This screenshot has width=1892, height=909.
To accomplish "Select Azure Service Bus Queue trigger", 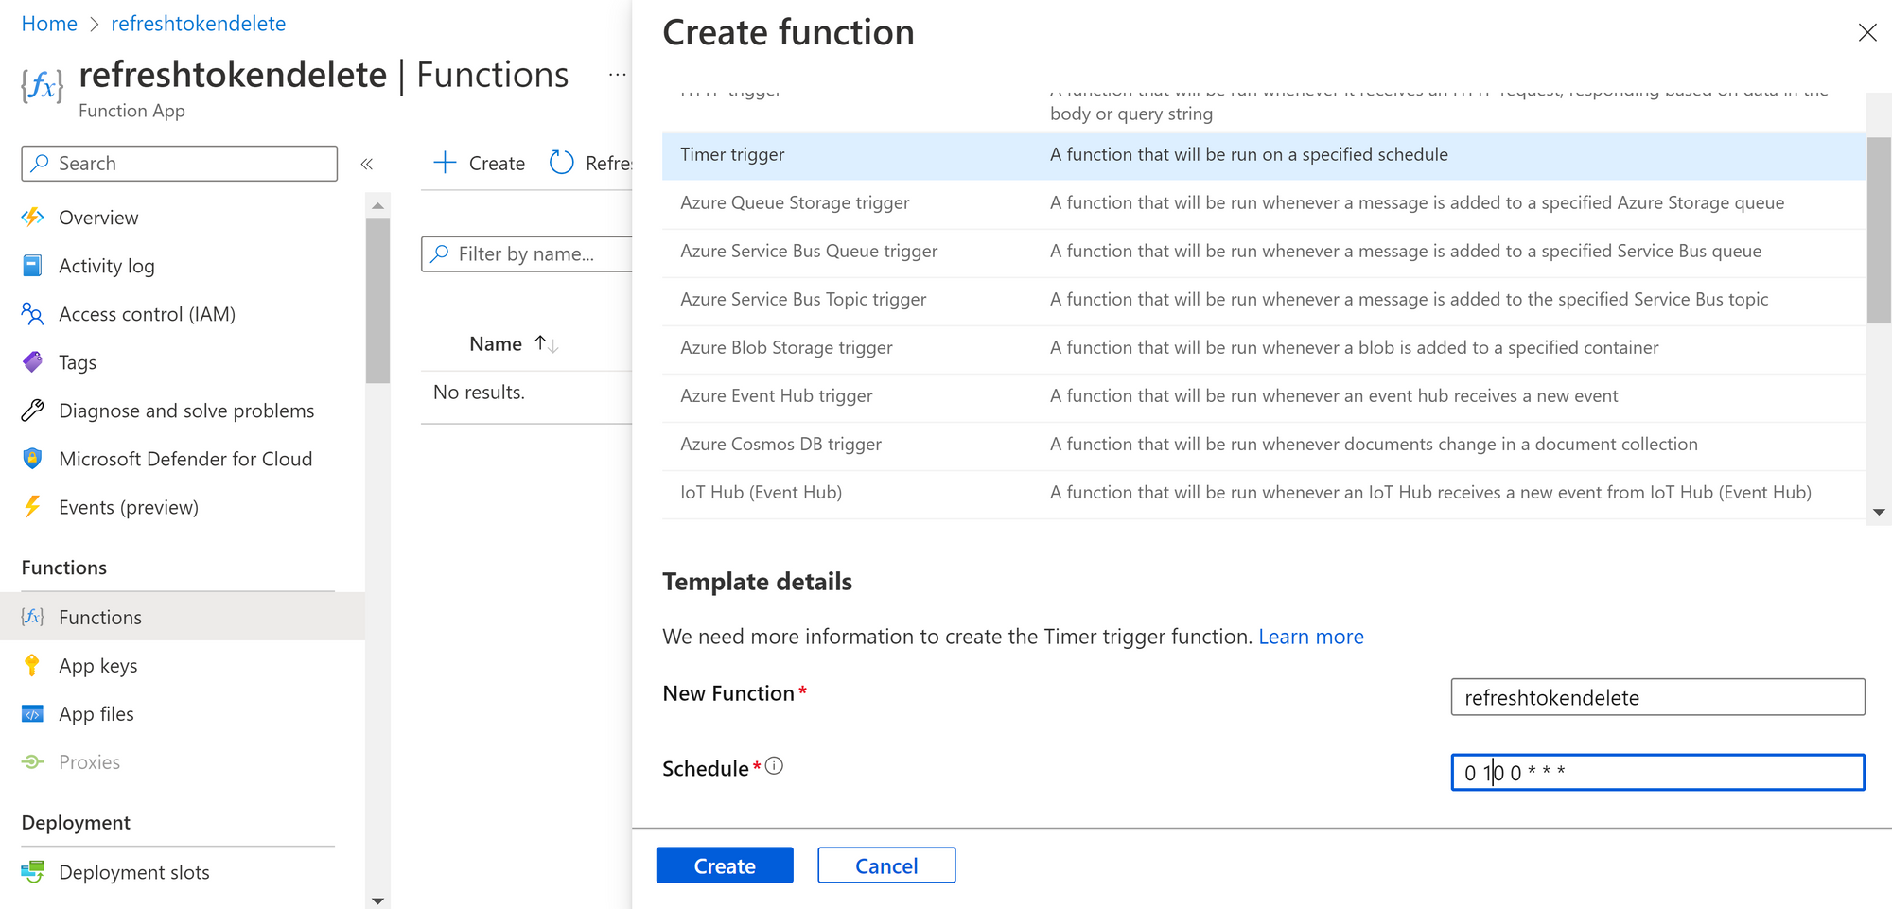I will tap(1264, 252).
